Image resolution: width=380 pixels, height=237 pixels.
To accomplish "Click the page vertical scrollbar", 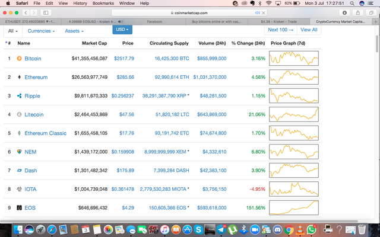I will 377,43.
